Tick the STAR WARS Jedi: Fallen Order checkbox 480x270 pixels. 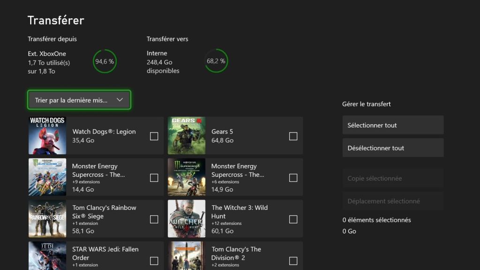coord(154,261)
